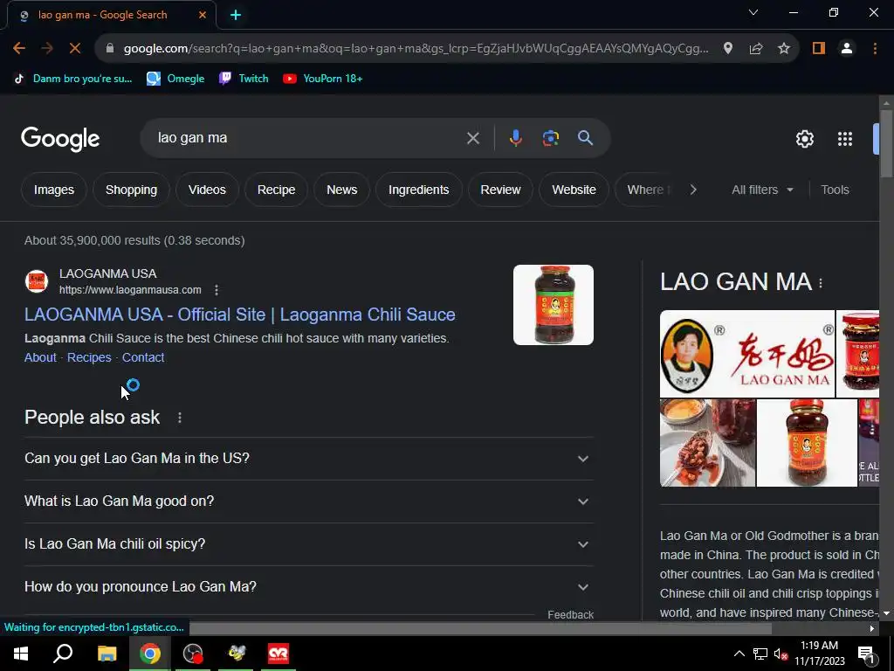Select the Ingredients filter chip
The image size is (894, 671).
point(418,190)
